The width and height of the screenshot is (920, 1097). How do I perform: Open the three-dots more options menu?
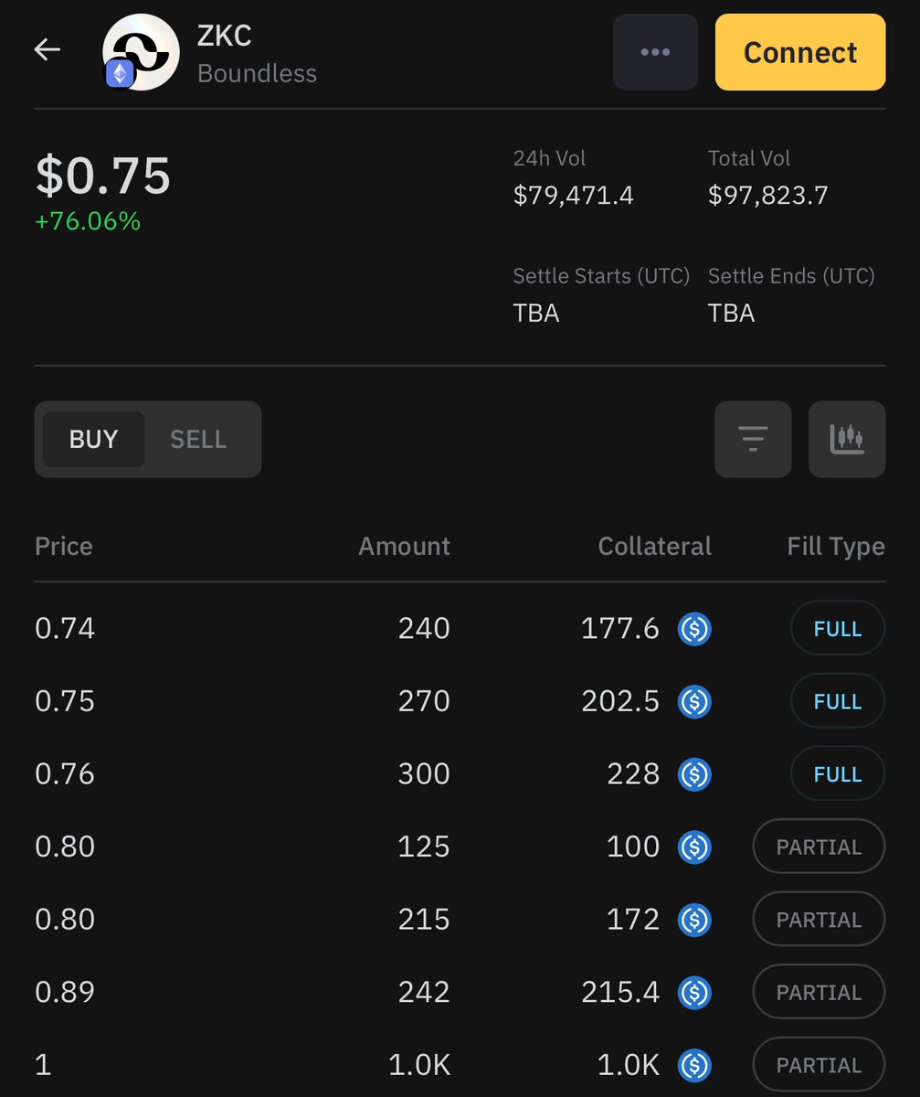click(655, 52)
